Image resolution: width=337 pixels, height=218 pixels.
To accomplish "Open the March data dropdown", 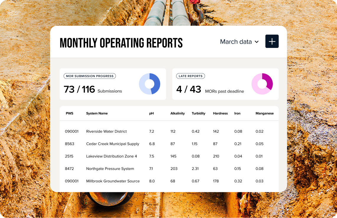I will [x=236, y=42].
